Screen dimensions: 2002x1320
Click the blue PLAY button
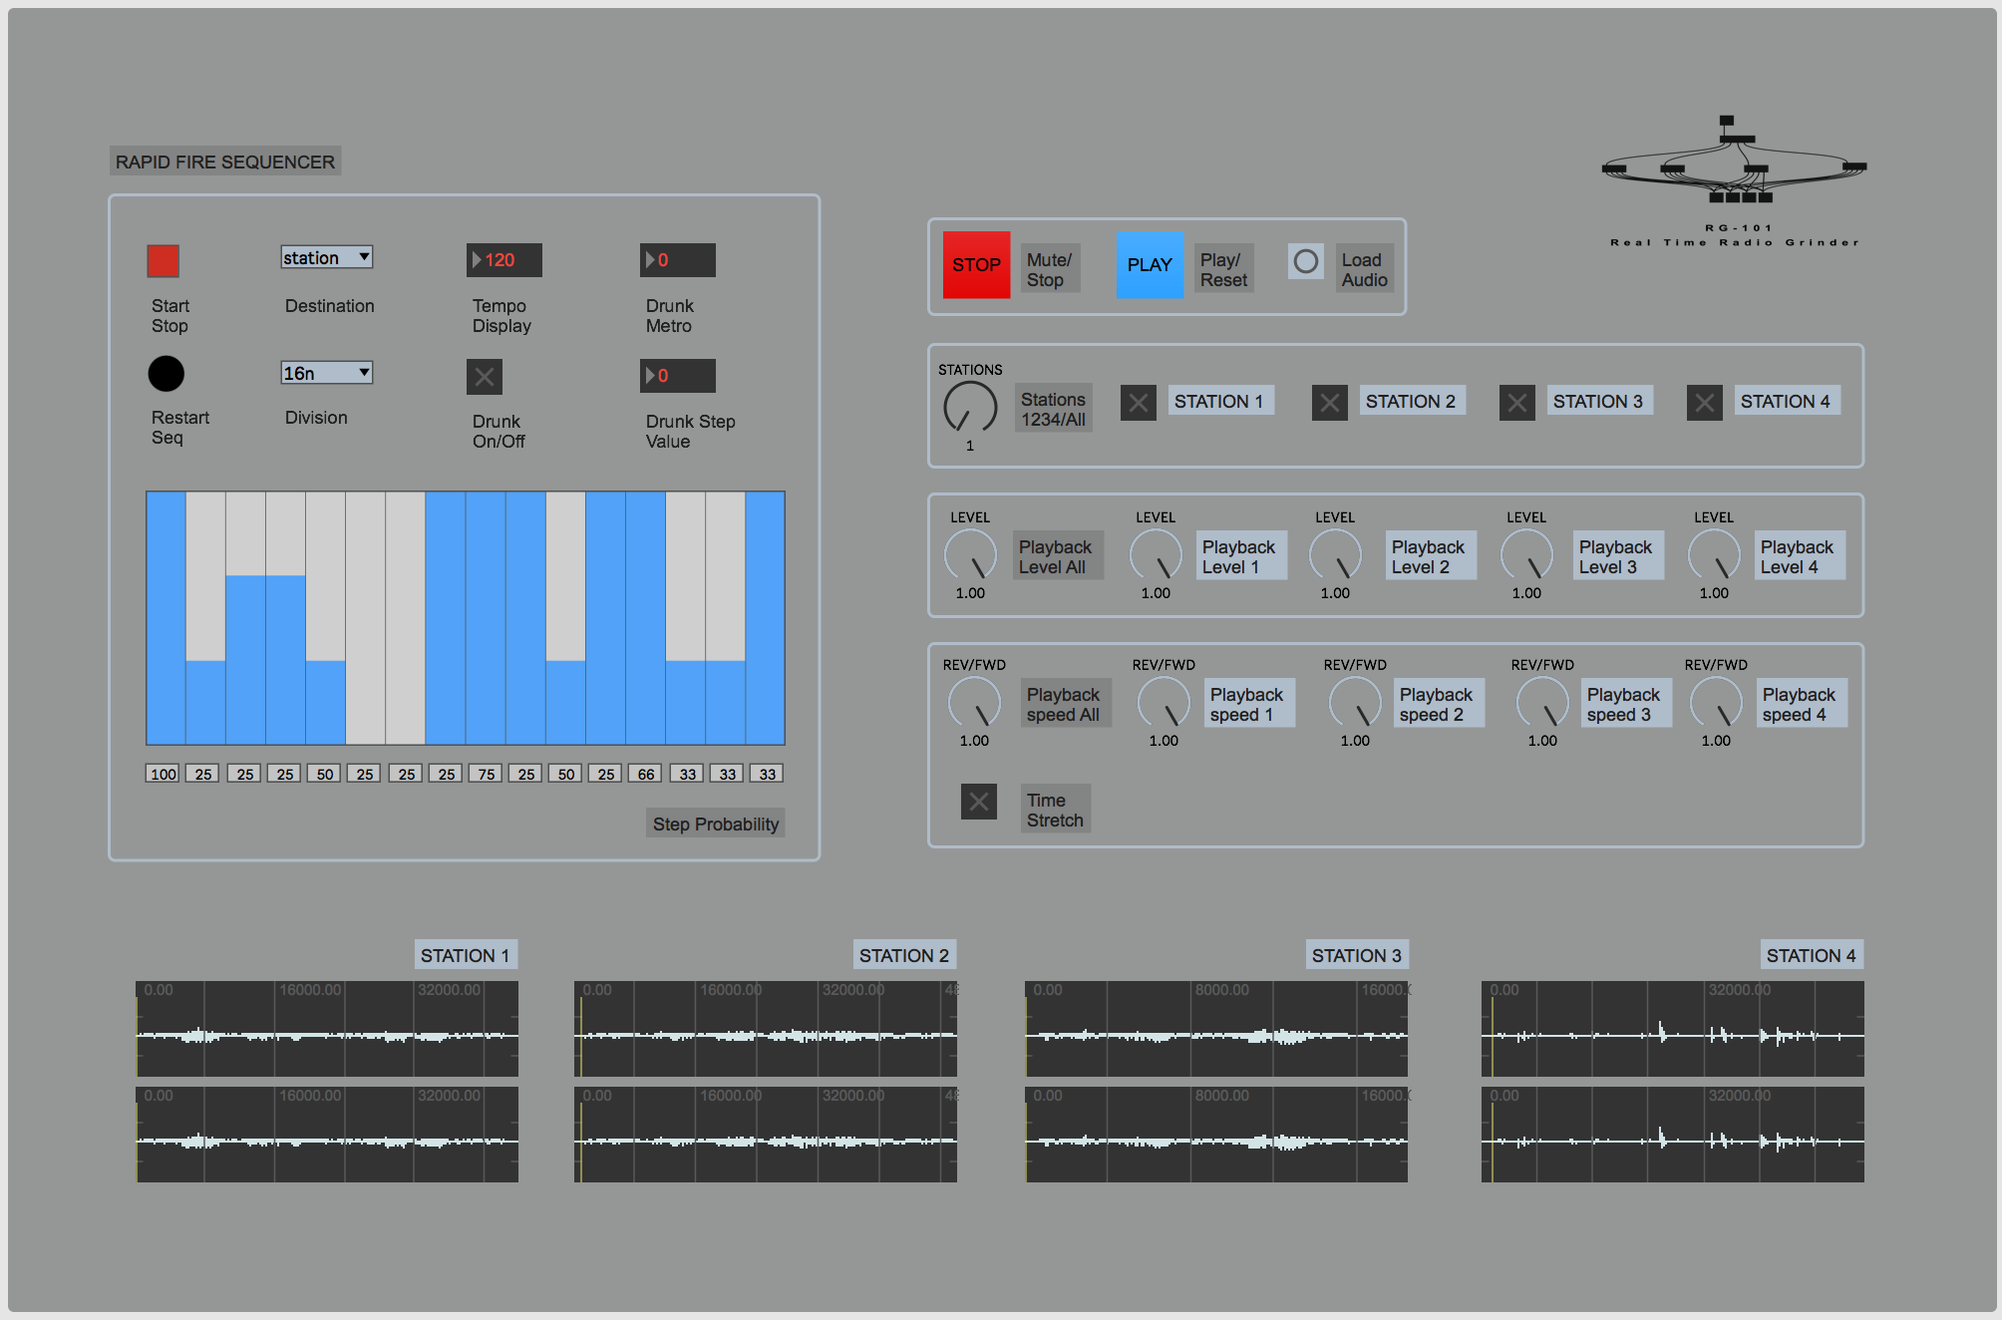coord(1150,265)
